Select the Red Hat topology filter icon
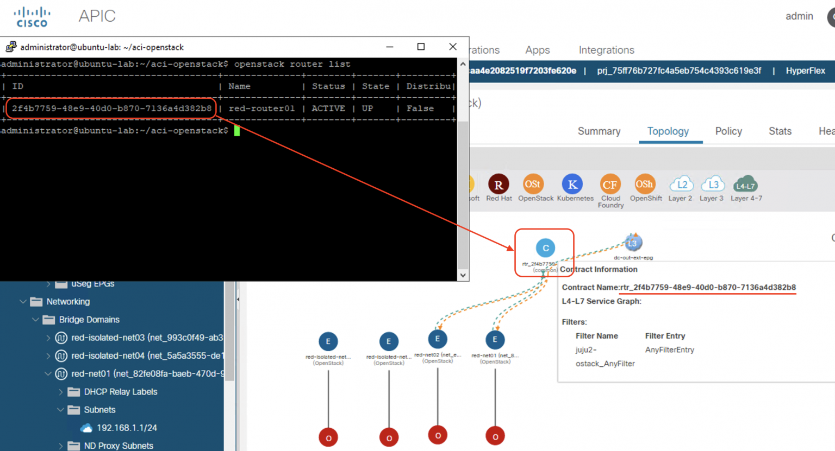 point(498,185)
